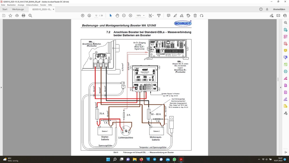Open the Hilfe menu
289x163 pixels.
coord(50,5)
